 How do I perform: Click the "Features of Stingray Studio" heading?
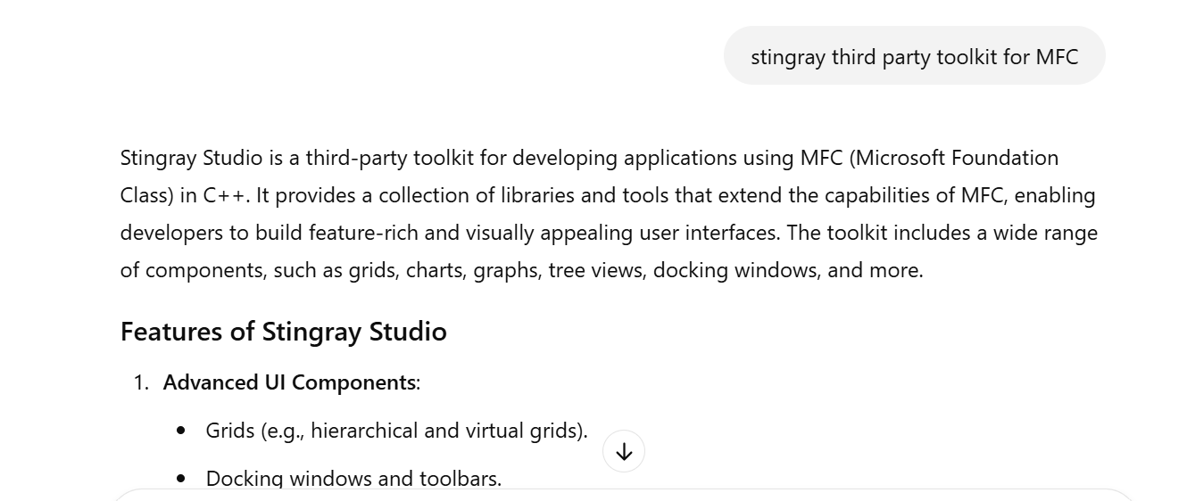click(283, 332)
